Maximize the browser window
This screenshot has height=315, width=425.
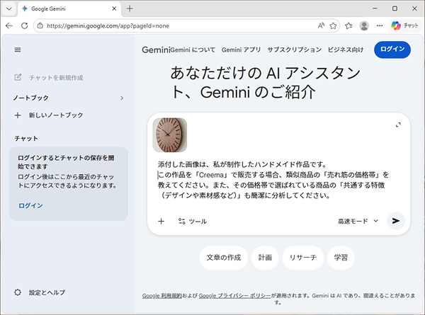(395, 8)
